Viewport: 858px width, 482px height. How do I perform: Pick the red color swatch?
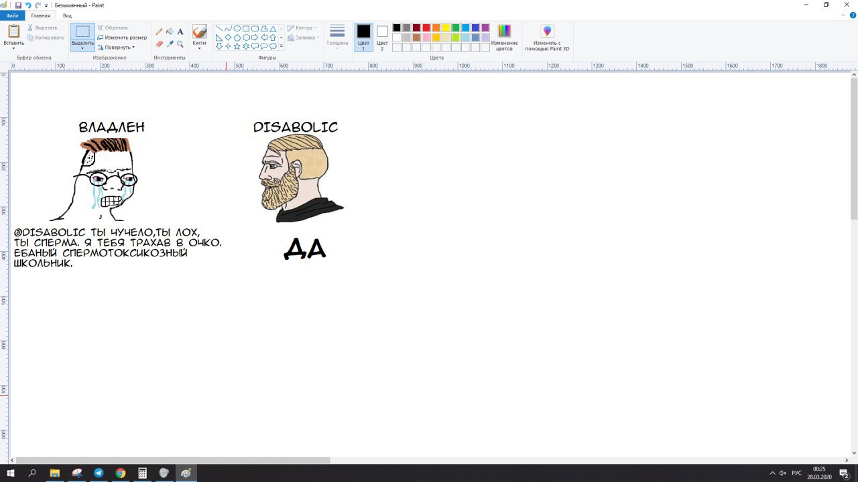pos(426,27)
